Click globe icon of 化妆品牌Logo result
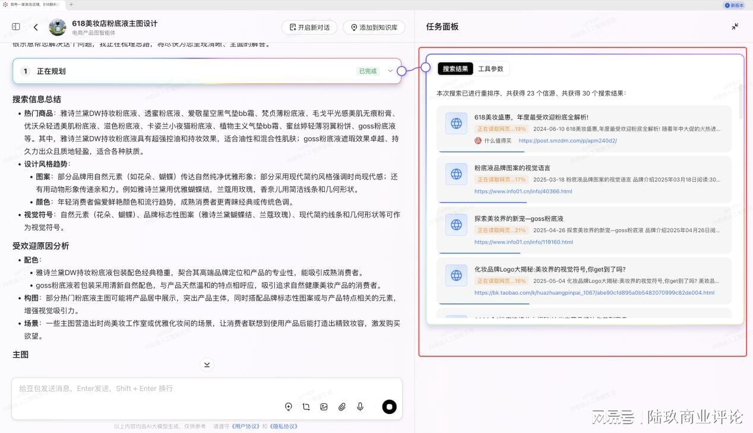Screen dimensions: 753x433 coord(456,276)
